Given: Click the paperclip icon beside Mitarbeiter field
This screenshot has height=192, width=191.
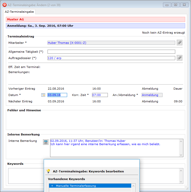Looking at the screenshot, I should [x=180, y=43].
